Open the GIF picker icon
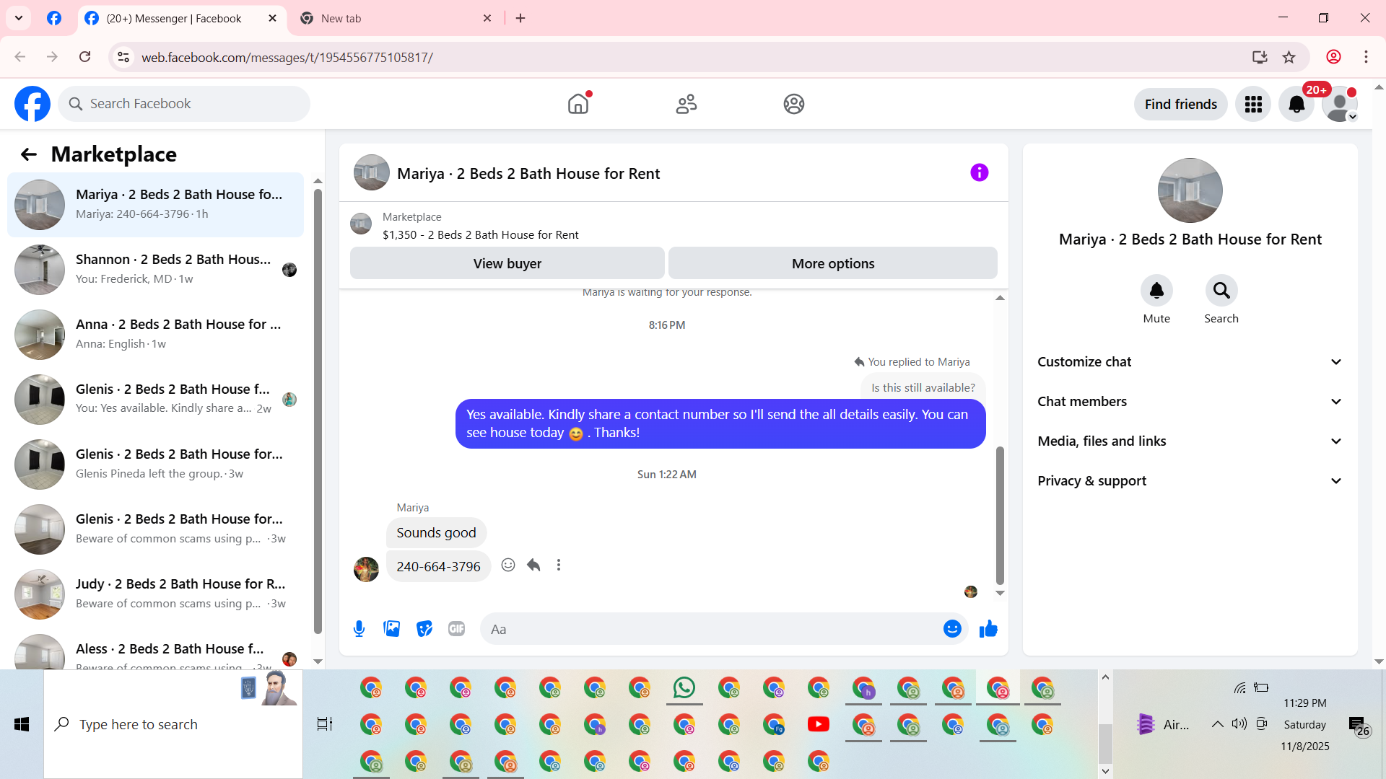The width and height of the screenshot is (1386, 779). pyautogui.click(x=456, y=629)
